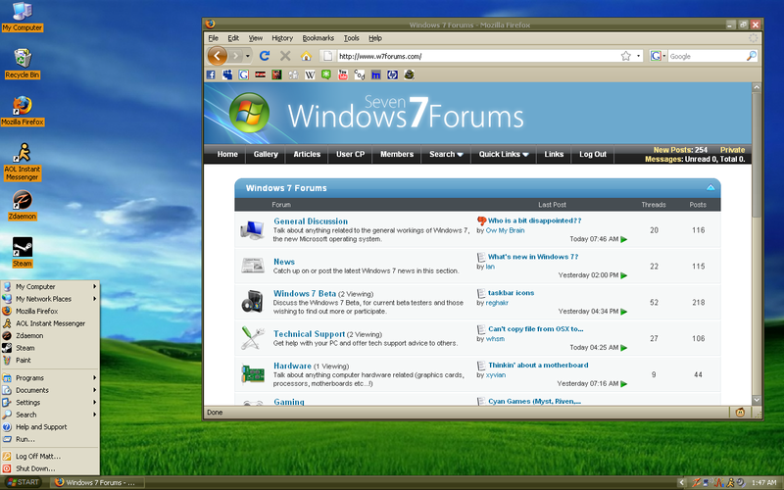Click the network connection tray icon
The width and height of the screenshot is (784, 490).
click(x=708, y=482)
